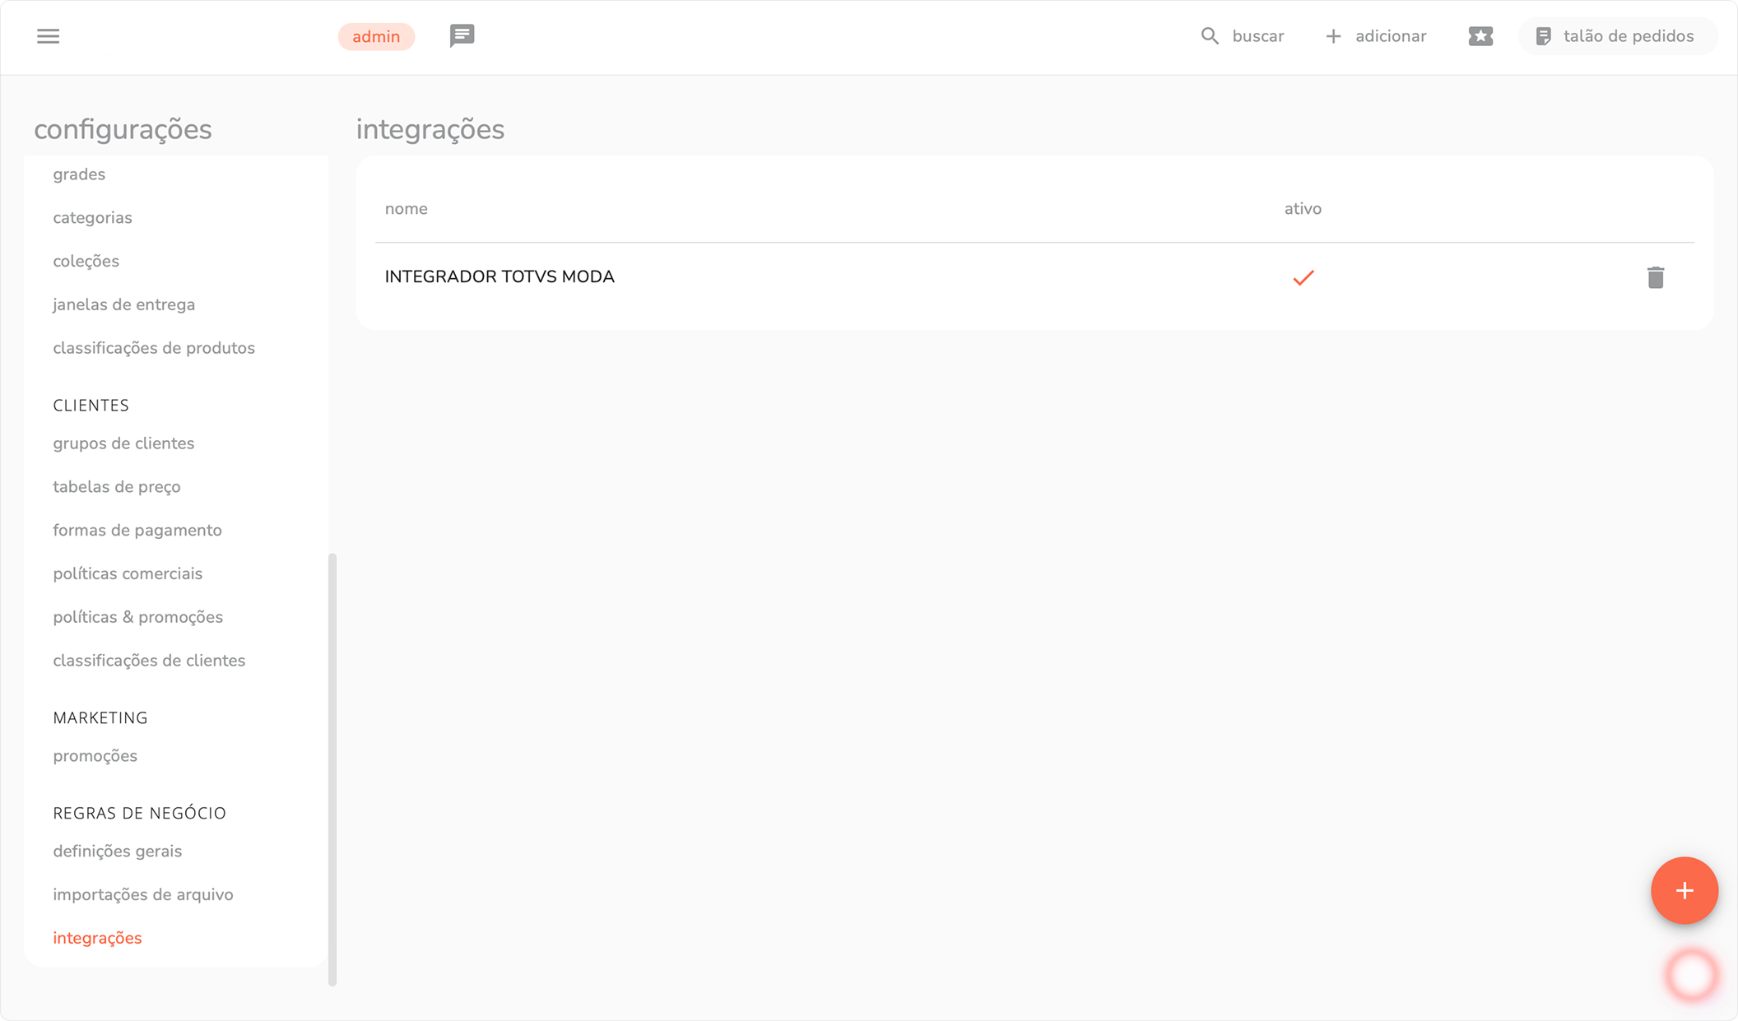Click the plus icon beside adicionar
This screenshot has width=1738, height=1021.
coord(1333,36)
